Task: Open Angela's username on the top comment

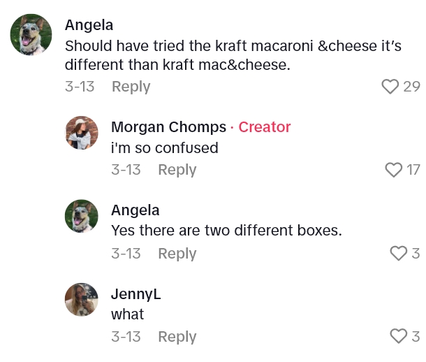Action: click(x=89, y=25)
